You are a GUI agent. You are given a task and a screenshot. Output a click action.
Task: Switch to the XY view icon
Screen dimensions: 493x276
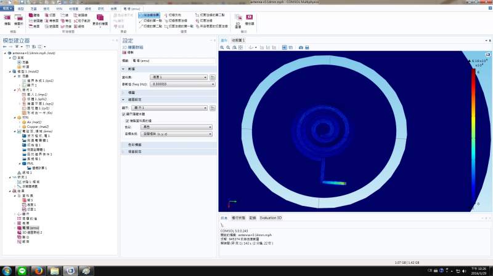261,47
